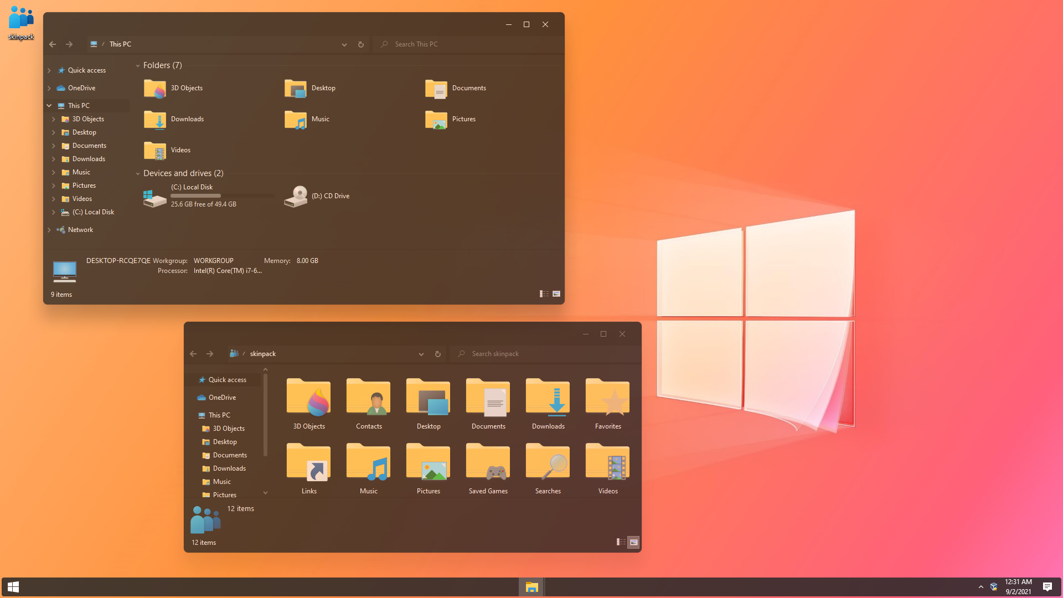Open the Action Center notification icon
1063x598 pixels.
(x=1047, y=587)
